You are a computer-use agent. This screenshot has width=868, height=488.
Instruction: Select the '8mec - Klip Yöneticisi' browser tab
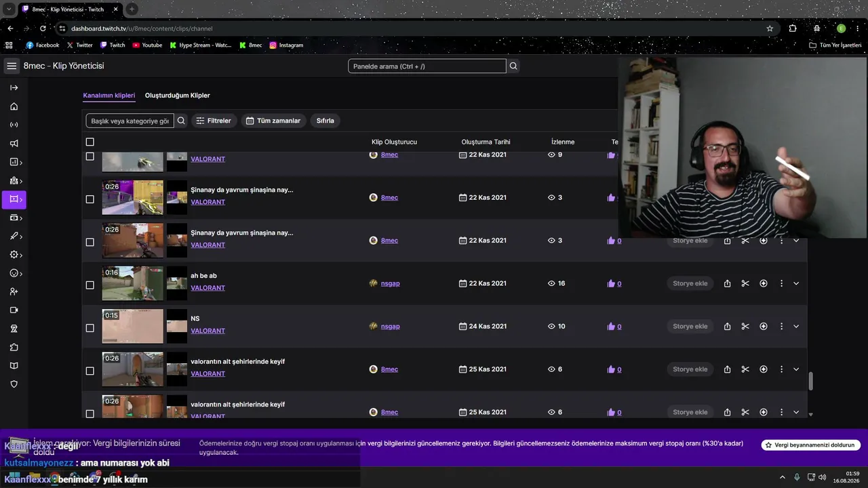click(x=70, y=9)
